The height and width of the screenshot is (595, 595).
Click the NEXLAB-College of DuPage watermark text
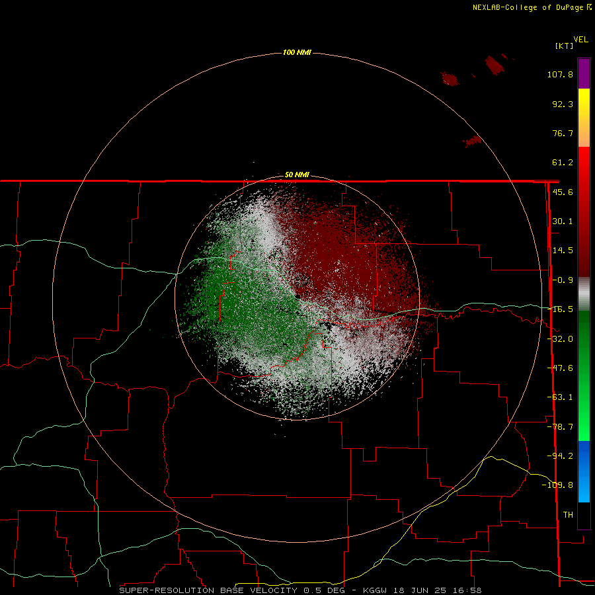tap(532, 7)
